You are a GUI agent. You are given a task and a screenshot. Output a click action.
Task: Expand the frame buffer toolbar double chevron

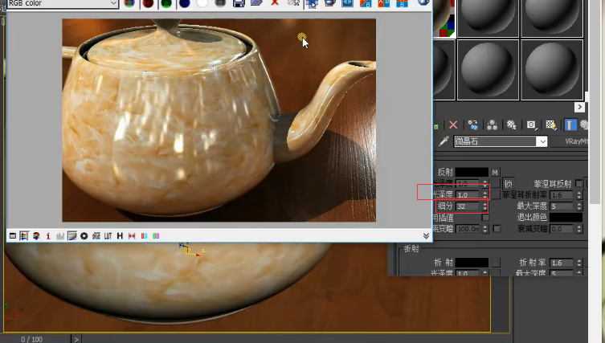pyautogui.click(x=425, y=236)
